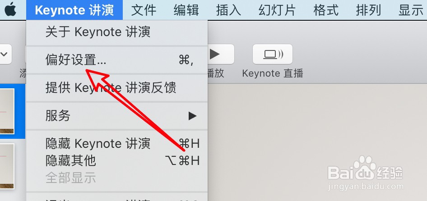Open the 幻灯片 menu
The height and width of the screenshot is (201, 427).
coord(277,10)
